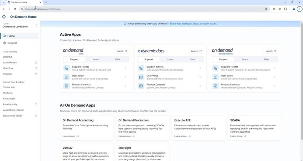Click the Support globe icon in the sidebar
The height and width of the screenshot is (161, 303).
coord(5,43)
